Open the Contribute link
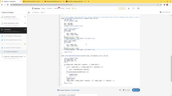Viewport: 172px width, 96px height. click(74, 90)
